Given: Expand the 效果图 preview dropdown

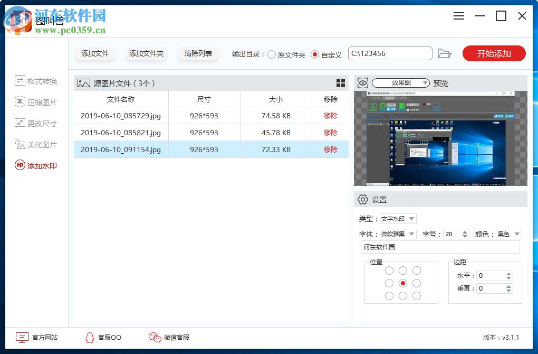Looking at the screenshot, I should click(426, 82).
